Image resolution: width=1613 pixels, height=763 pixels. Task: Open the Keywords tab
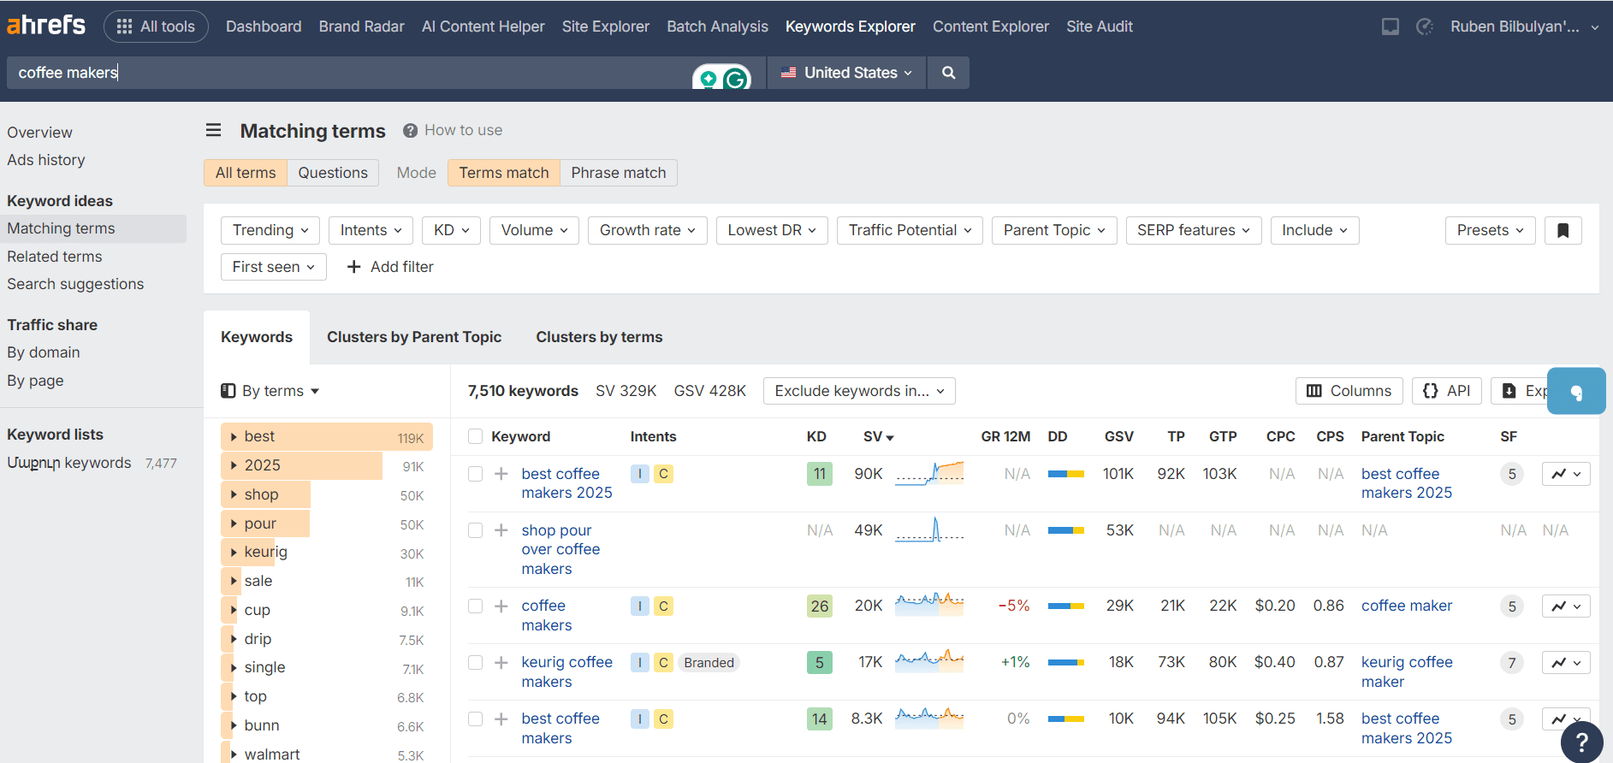pyautogui.click(x=257, y=337)
